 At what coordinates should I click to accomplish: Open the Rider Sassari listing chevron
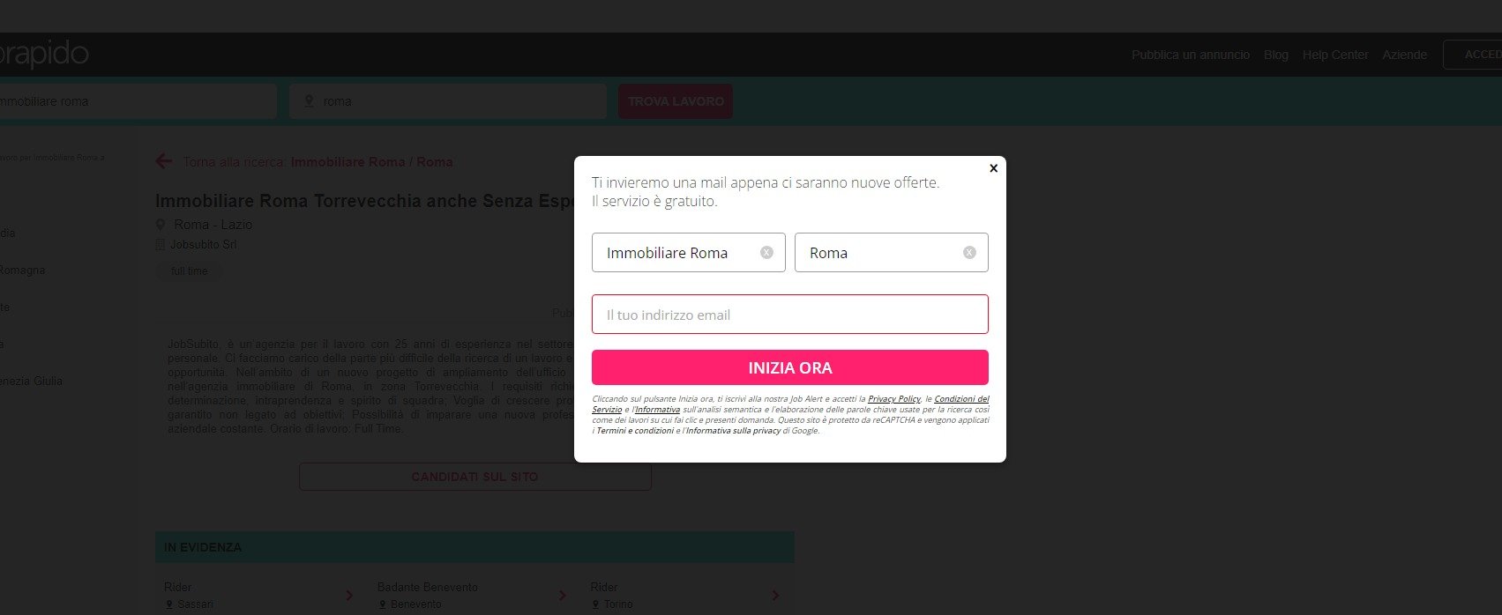click(x=349, y=596)
